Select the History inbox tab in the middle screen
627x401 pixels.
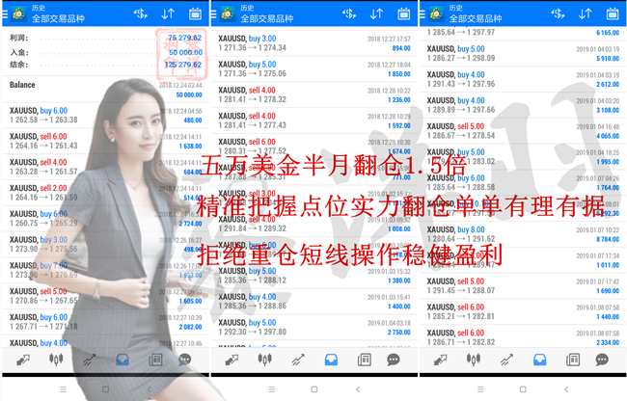[x=331, y=360]
